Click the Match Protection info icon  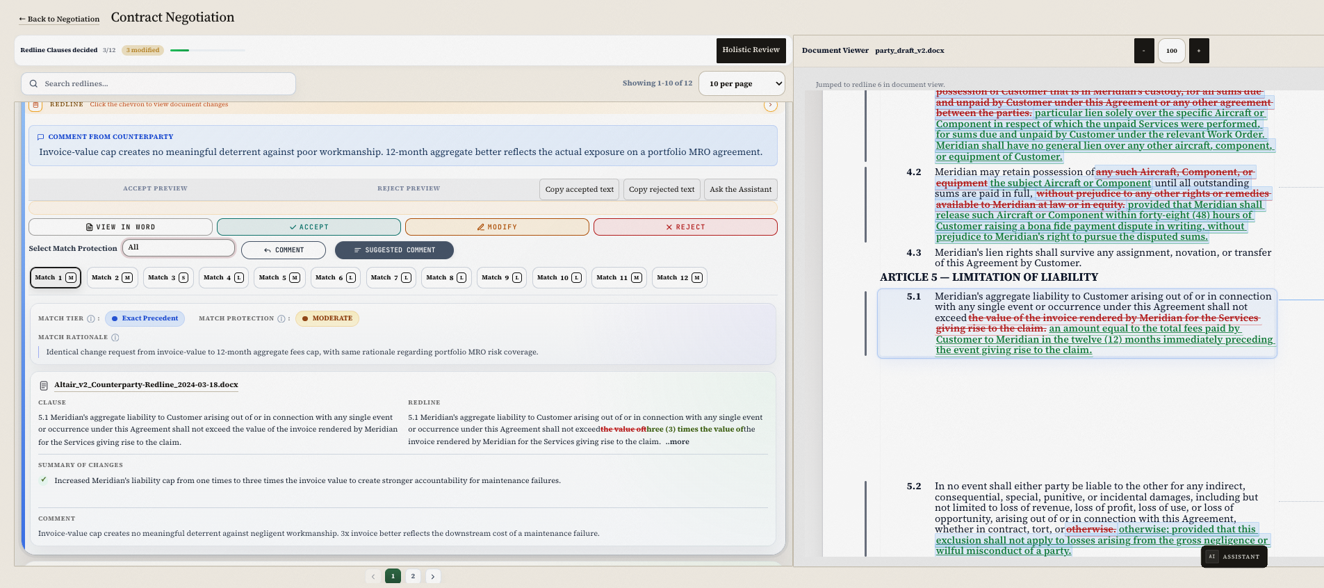(281, 319)
